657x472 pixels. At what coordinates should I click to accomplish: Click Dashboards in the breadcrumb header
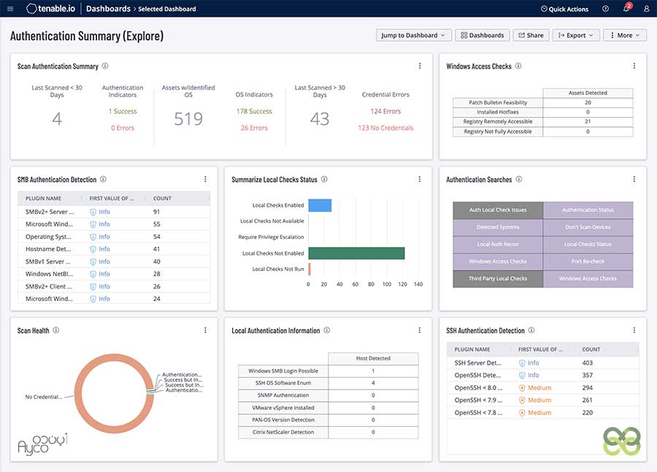(108, 9)
